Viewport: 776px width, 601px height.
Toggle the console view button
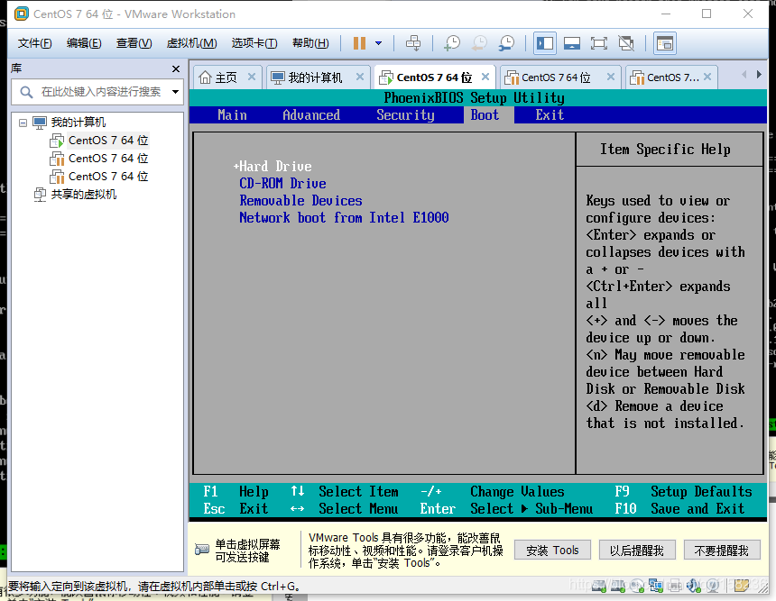pos(665,43)
